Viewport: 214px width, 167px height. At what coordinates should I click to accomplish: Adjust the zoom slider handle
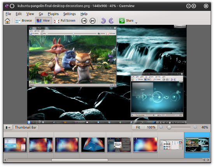tap(169, 127)
